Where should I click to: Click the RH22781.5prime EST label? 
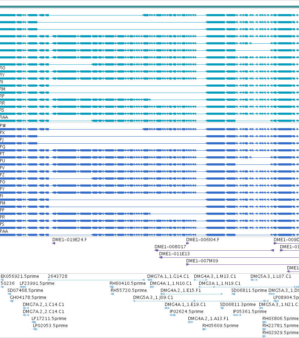click(x=280, y=326)
